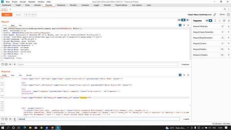Viewport: 231px width, 130px height.
Task: Open the Burp menu
Action: pyautogui.click(x=8, y=2)
